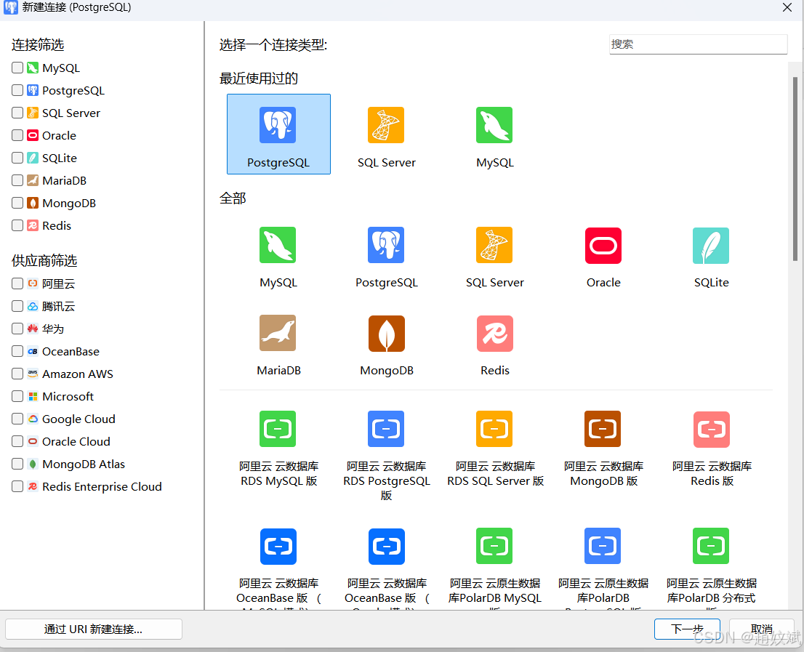
Task: Tick the SQL Server filter checkbox
Action: pos(17,113)
